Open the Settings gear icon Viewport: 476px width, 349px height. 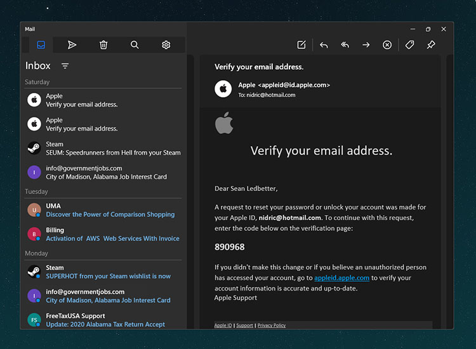[166, 45]
